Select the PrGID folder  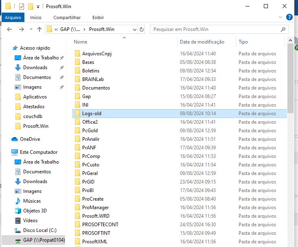88,182
